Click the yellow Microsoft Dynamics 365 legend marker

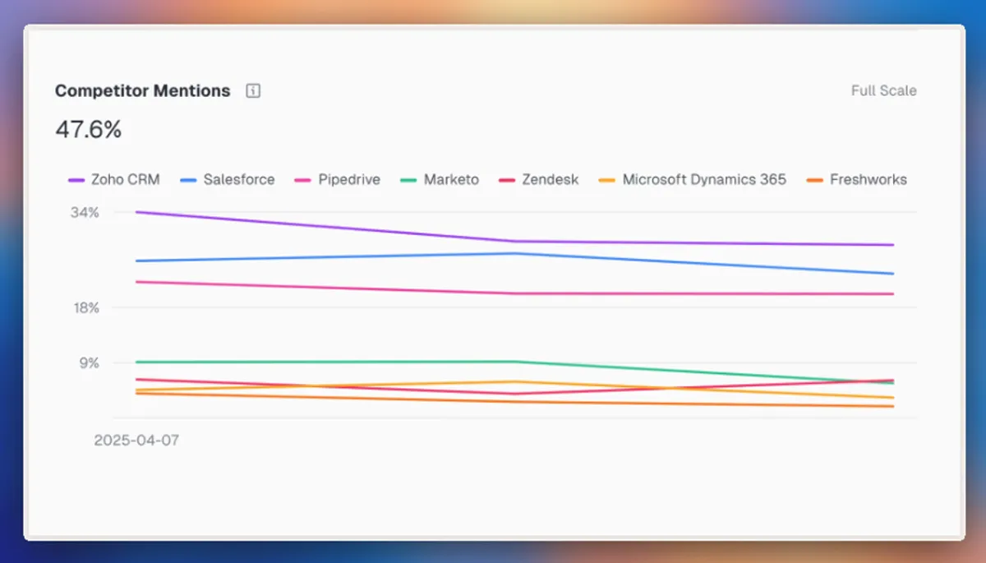click(606, 179)
